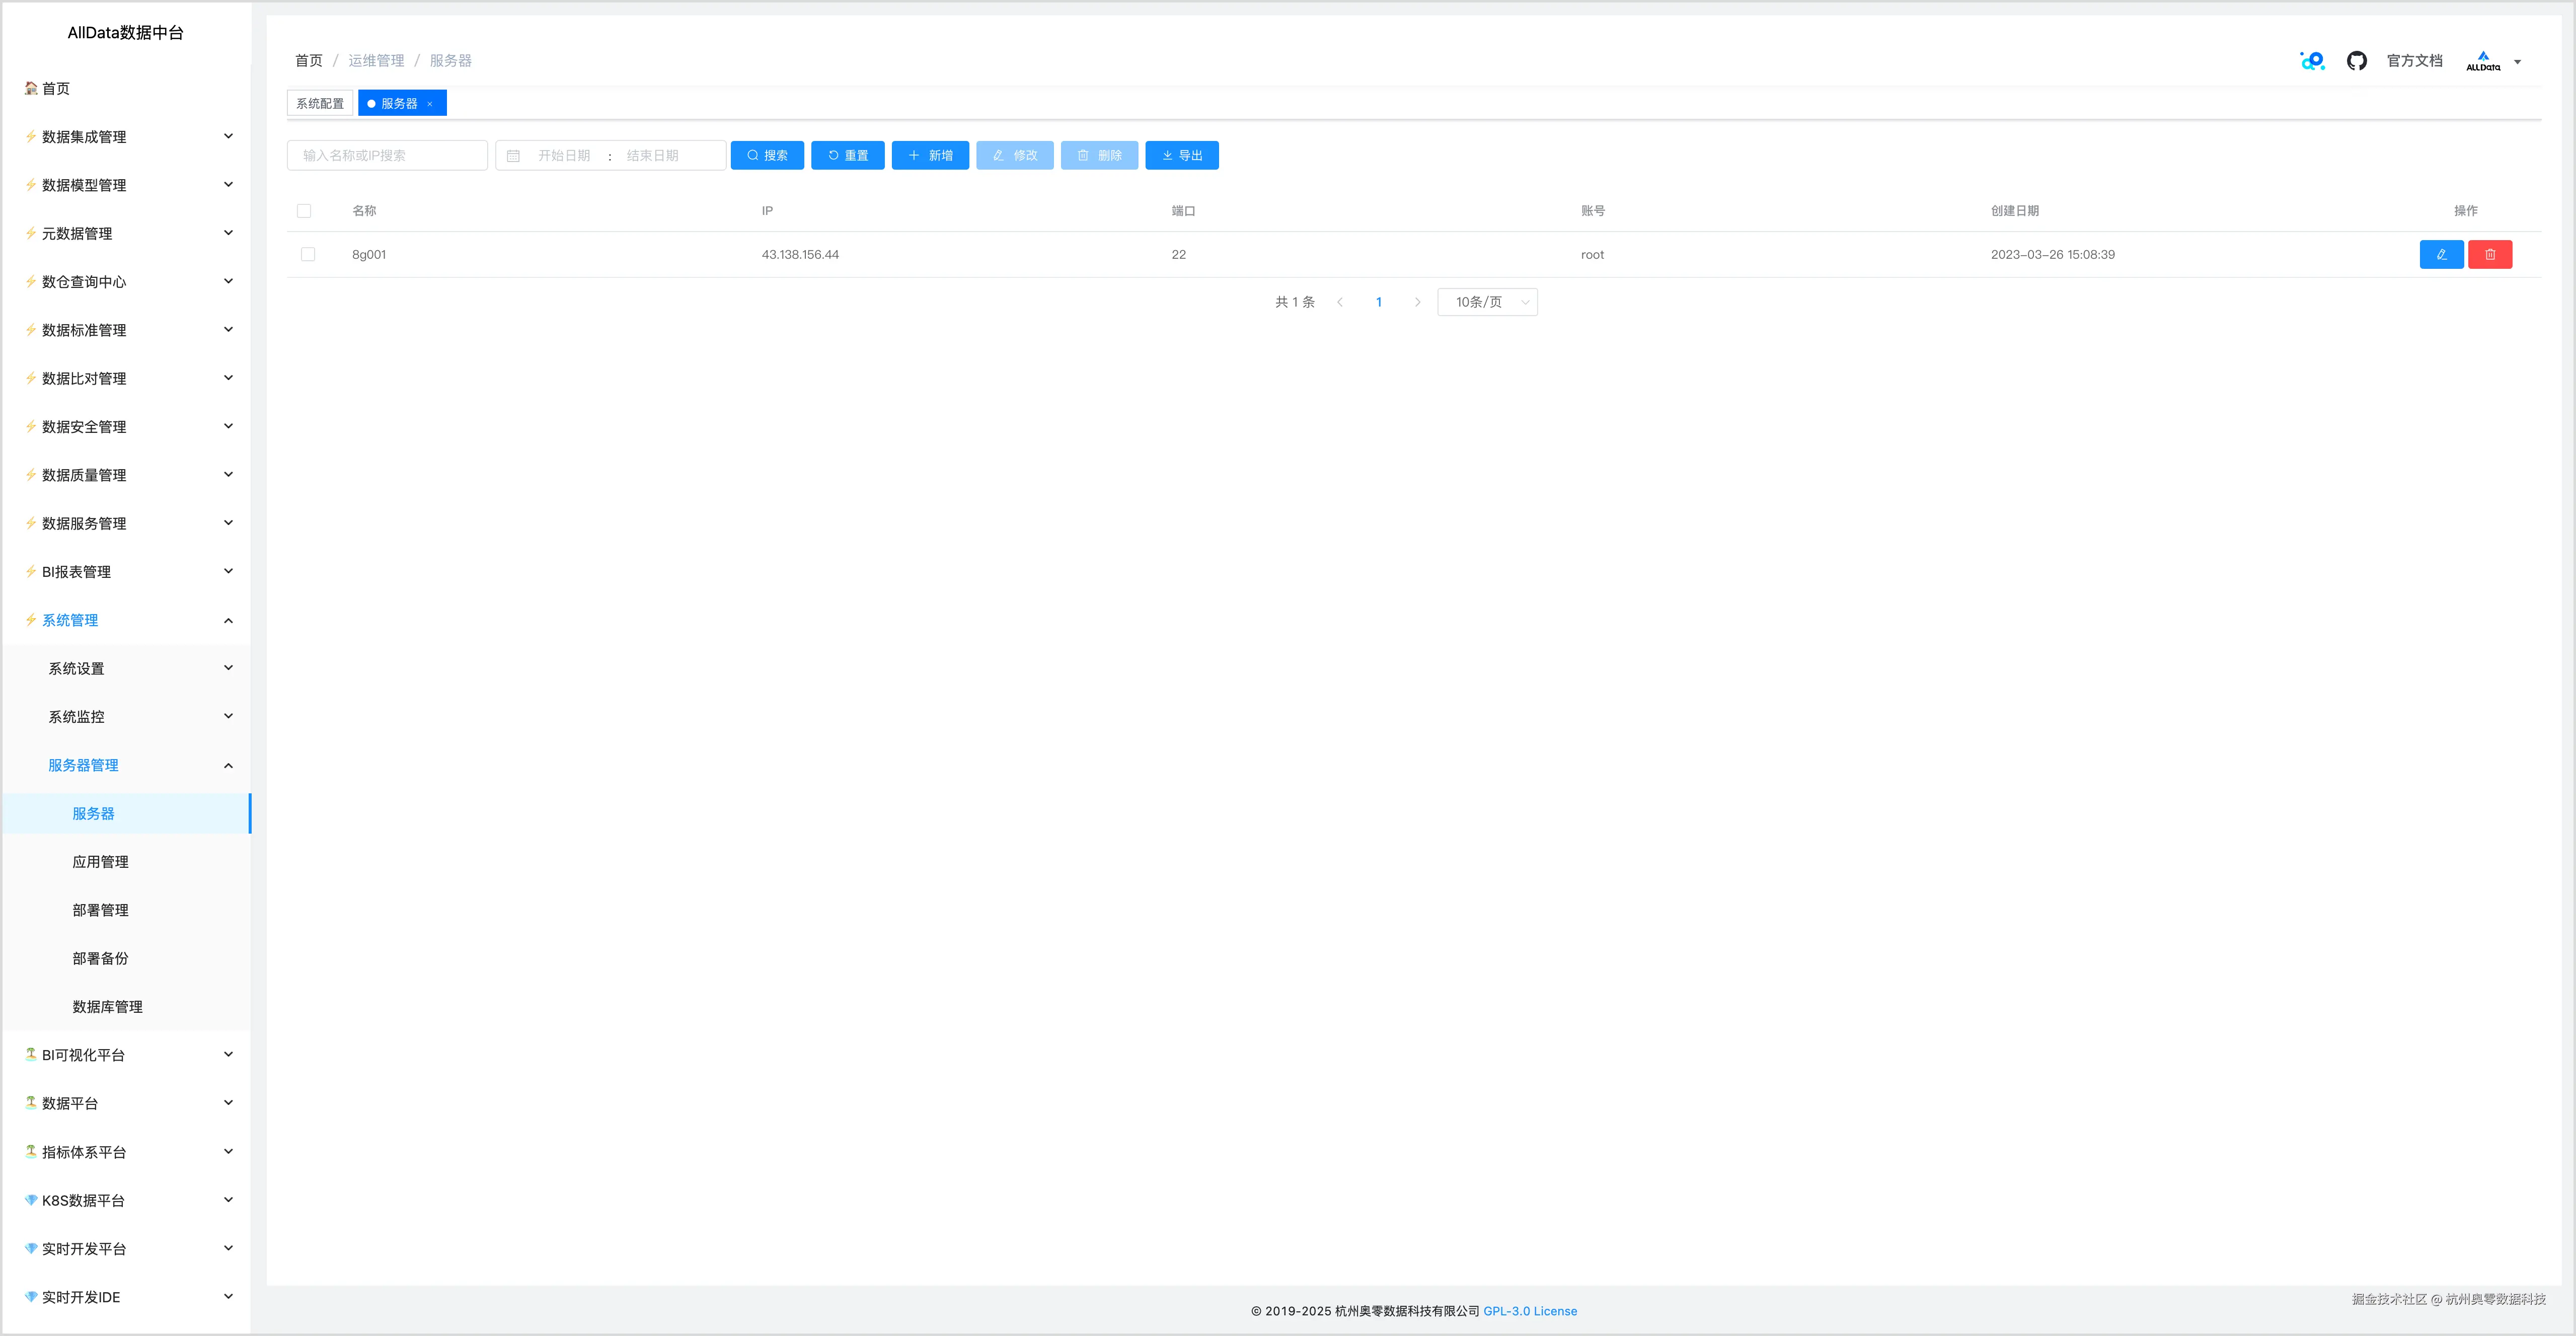The width and height of the screenshot is (2576, 1336).
Task: Go to next page arrow in pagination
Action: pos(1416,302)
